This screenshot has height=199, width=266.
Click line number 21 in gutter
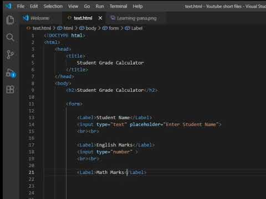pyautogui.click(x=32, y=172)
